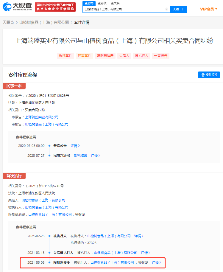Image resolution: width=223 pixels, height=272 pixels.
Task: Open plaintiff 上海端盛实业有限公司 link
Action: [42, 117]
